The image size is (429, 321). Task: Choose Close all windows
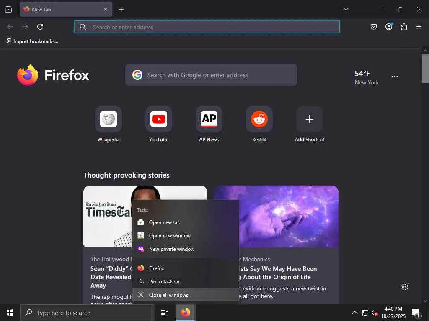coord(186,295)
